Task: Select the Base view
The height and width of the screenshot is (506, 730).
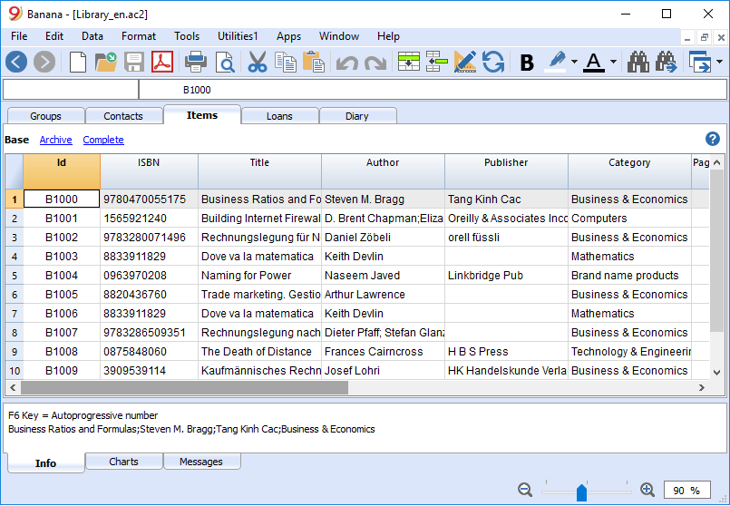Action: [16, 140]
